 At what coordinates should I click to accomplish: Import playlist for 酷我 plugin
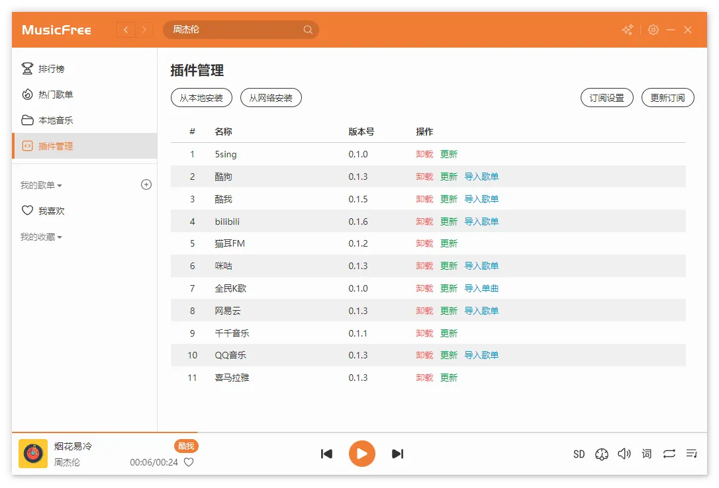pos(481,199)
